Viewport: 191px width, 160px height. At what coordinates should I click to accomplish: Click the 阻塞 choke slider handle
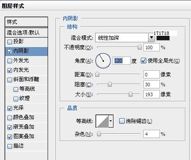[110, 84]
